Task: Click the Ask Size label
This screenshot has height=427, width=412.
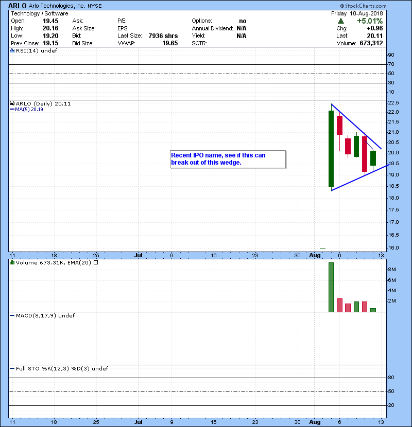Action: (84, 28)
